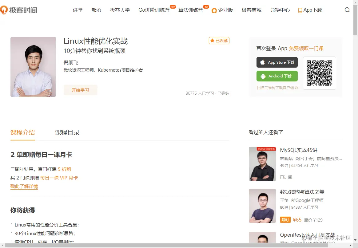Switch to 课程目录 tab
The image size is (358, 248).
[x=67, y=132]
